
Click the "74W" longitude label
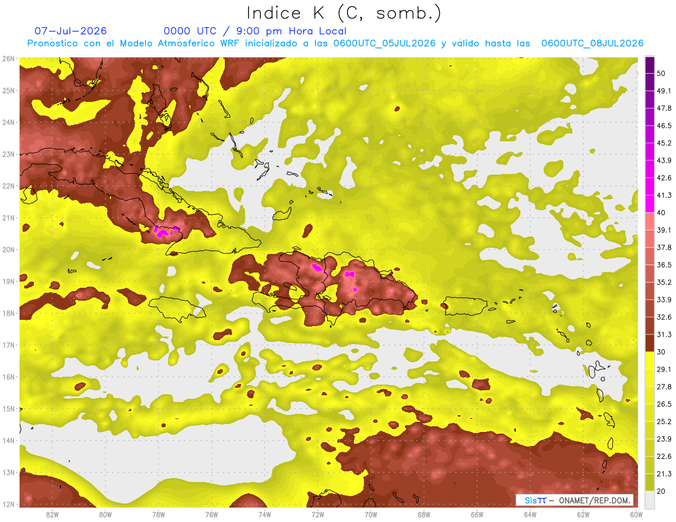click(x=265, y=514)
